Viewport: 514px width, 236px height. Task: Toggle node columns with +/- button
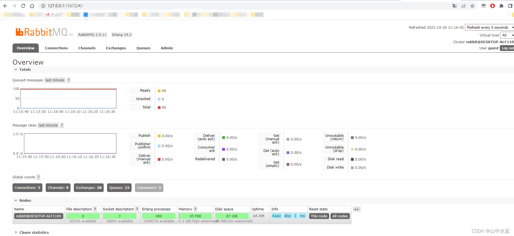pyautogui.click(x=357, y=209)
